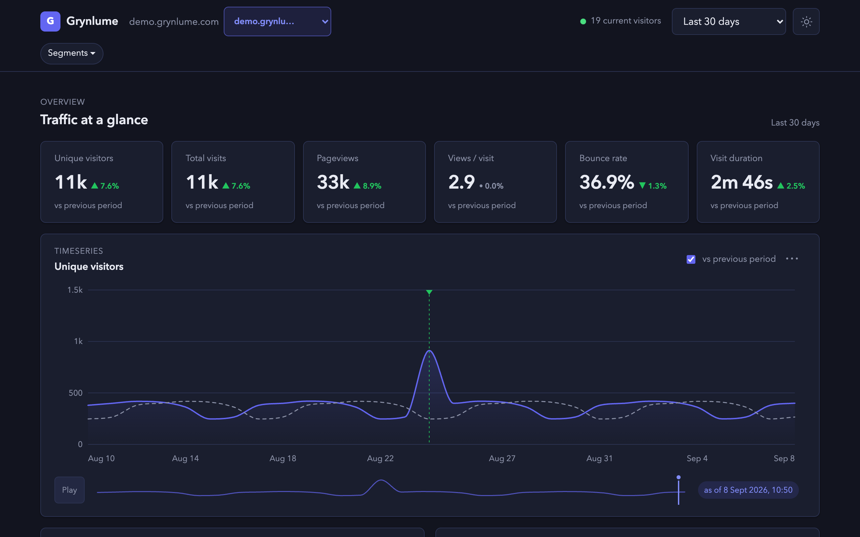This screenshot has height=537, width=860.
Task: Click the Unique visitors timeseries title
Action: click(x=89, y=266)
